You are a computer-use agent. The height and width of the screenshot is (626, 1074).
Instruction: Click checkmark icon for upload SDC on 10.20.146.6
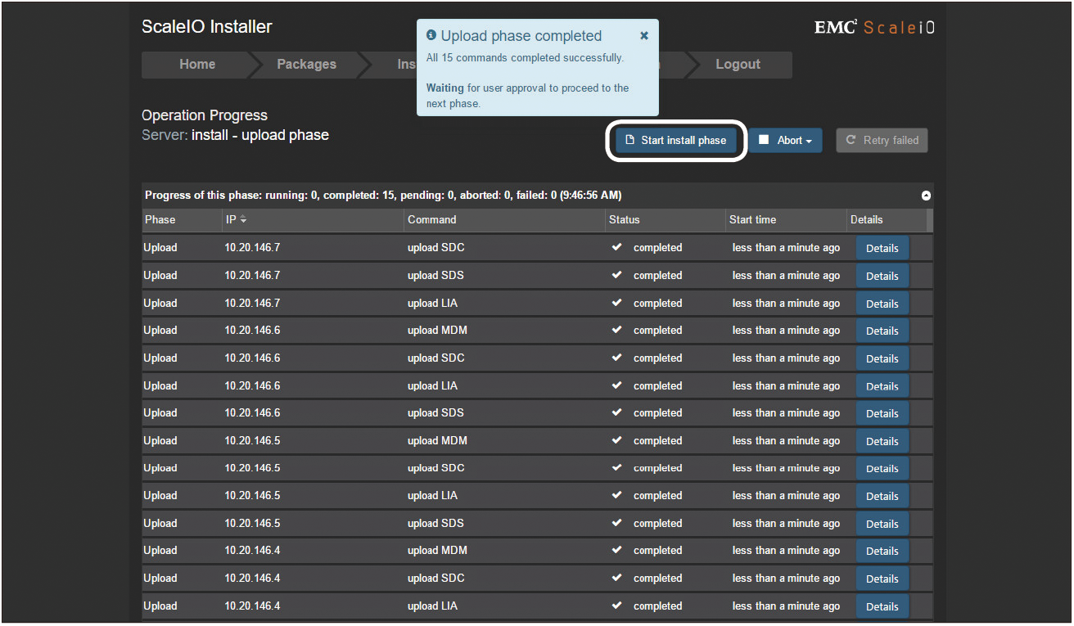point(617,358)
